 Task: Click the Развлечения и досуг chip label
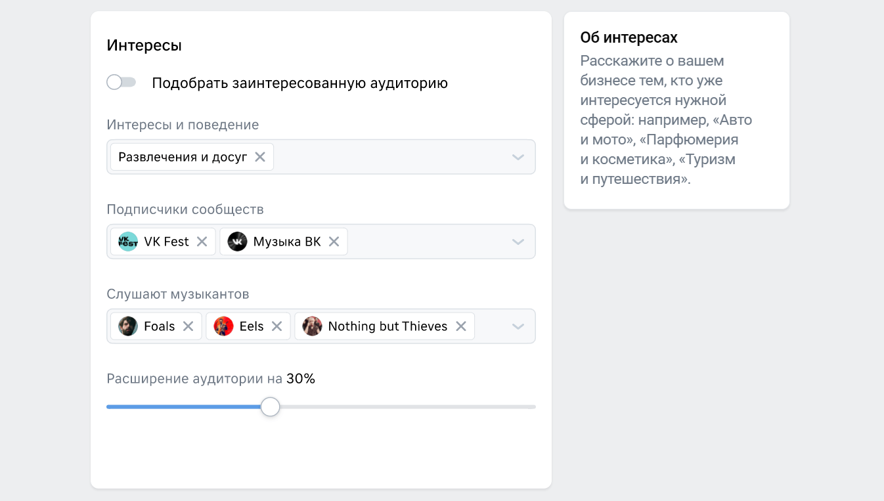[x=183, y=157]
